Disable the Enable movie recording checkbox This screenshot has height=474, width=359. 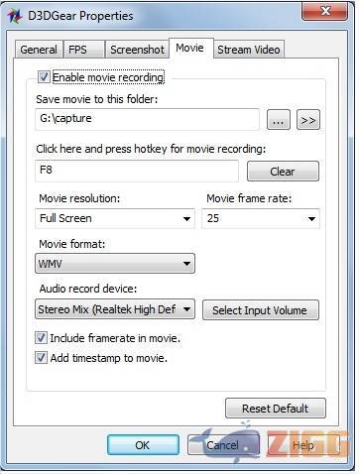click(44, 77)
